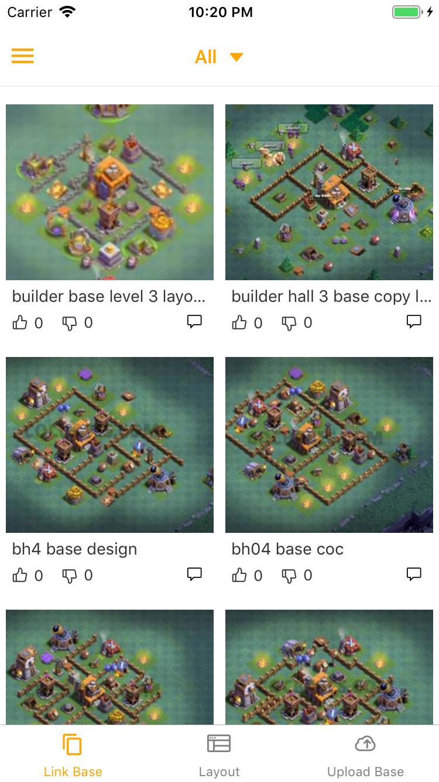Switch to the Layout tab
439x782 pixels.
(x=219, y=756)
